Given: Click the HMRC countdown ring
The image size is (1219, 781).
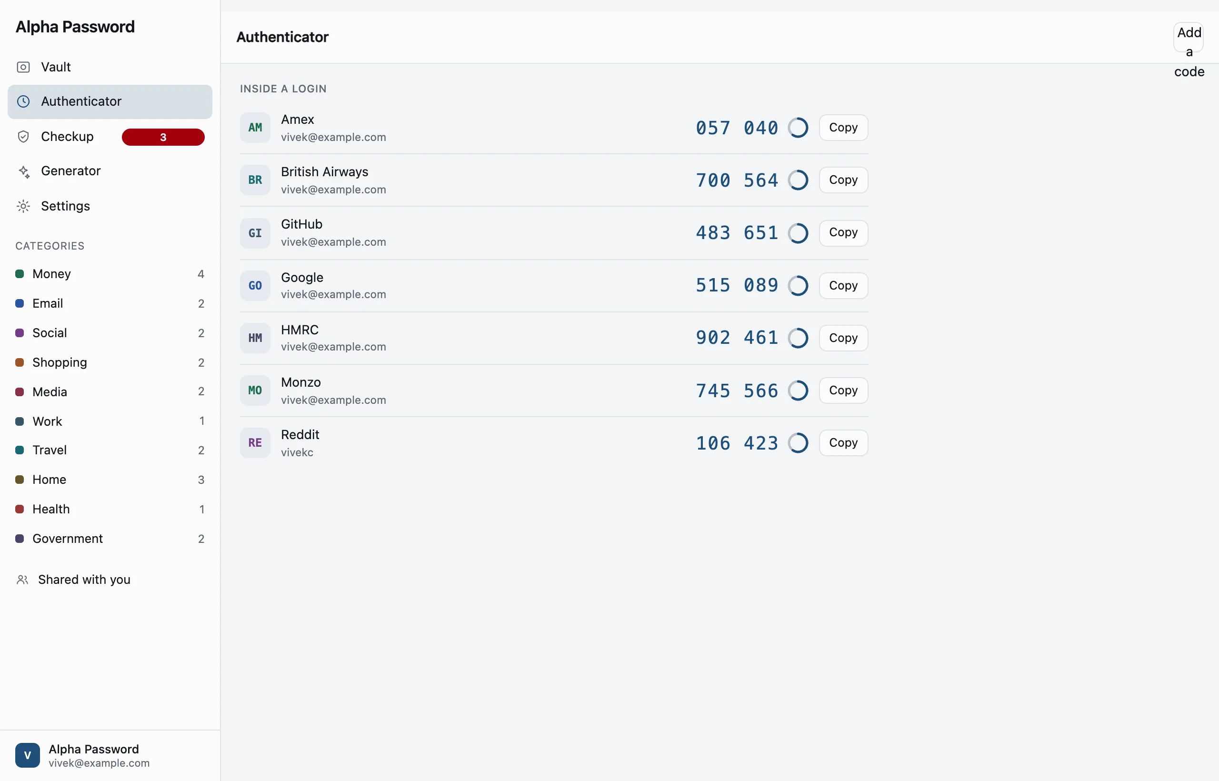Looking at the screenshot, I should click(x=798, y=338).
